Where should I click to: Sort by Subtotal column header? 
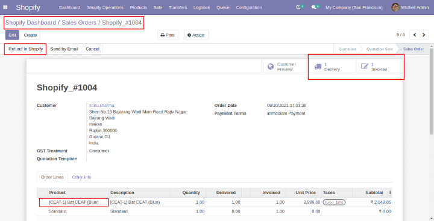[374, 193]
